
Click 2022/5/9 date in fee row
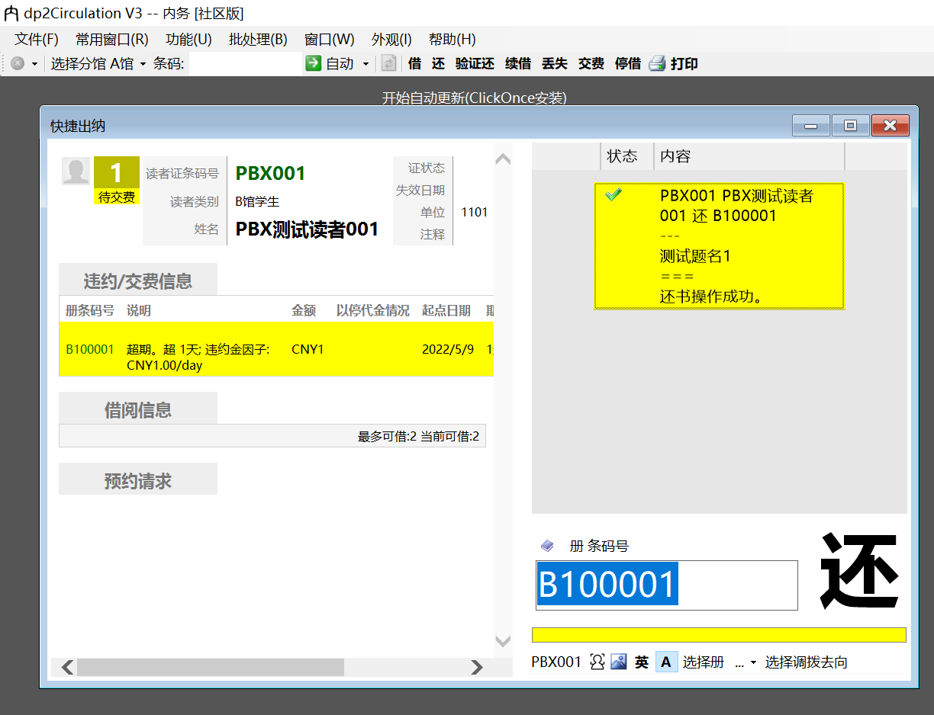tap(448, 349)
